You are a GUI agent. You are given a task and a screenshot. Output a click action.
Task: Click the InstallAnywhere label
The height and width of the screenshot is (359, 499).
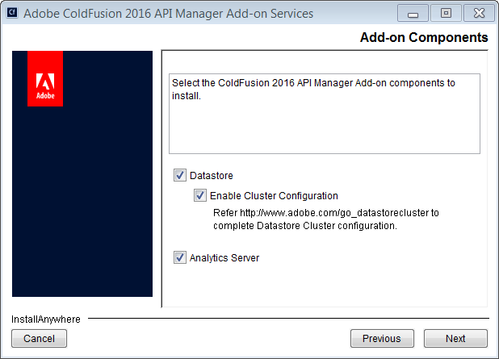tap(46, 319)
